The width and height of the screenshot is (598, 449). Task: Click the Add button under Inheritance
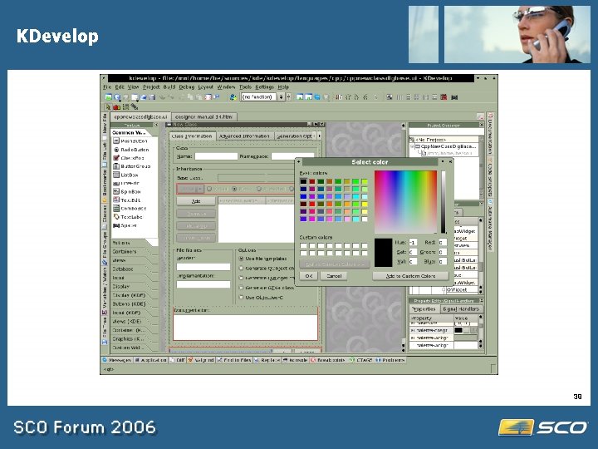point(196,201)
